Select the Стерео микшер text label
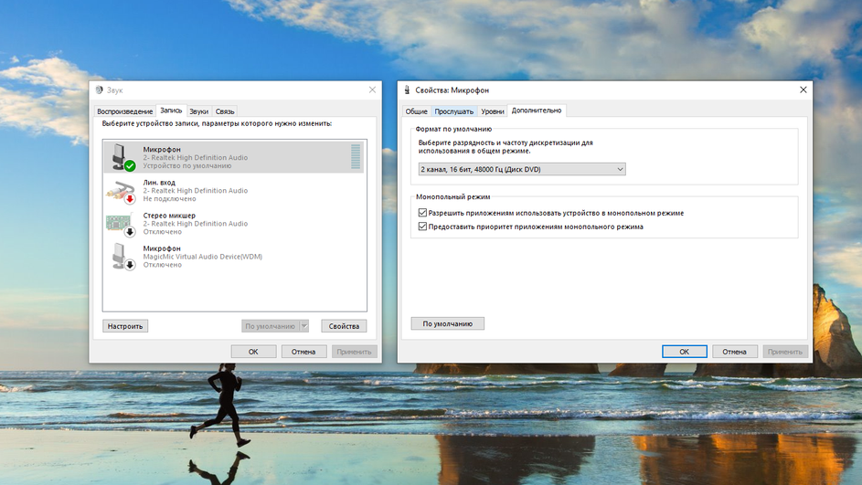The image size is (862, 485). coord(169,216)
